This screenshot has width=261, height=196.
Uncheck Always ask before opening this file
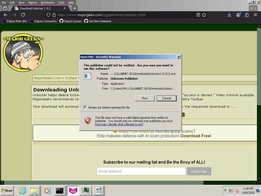pyautogui.click(x=85, y=107)
